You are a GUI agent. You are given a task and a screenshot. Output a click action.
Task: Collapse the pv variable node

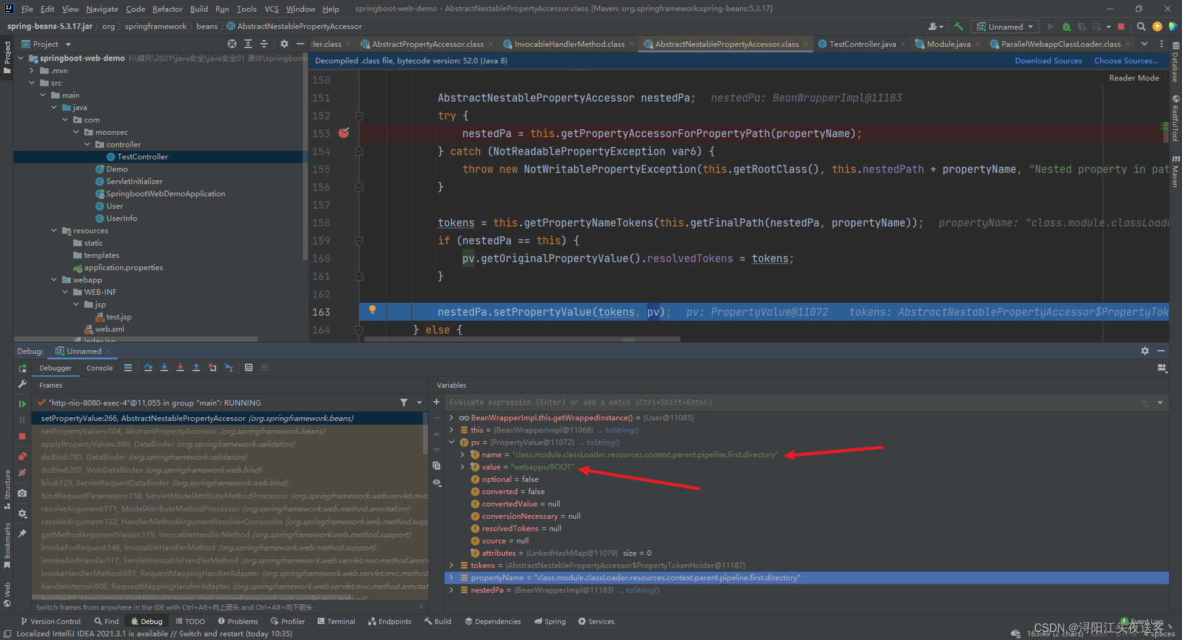452,442
